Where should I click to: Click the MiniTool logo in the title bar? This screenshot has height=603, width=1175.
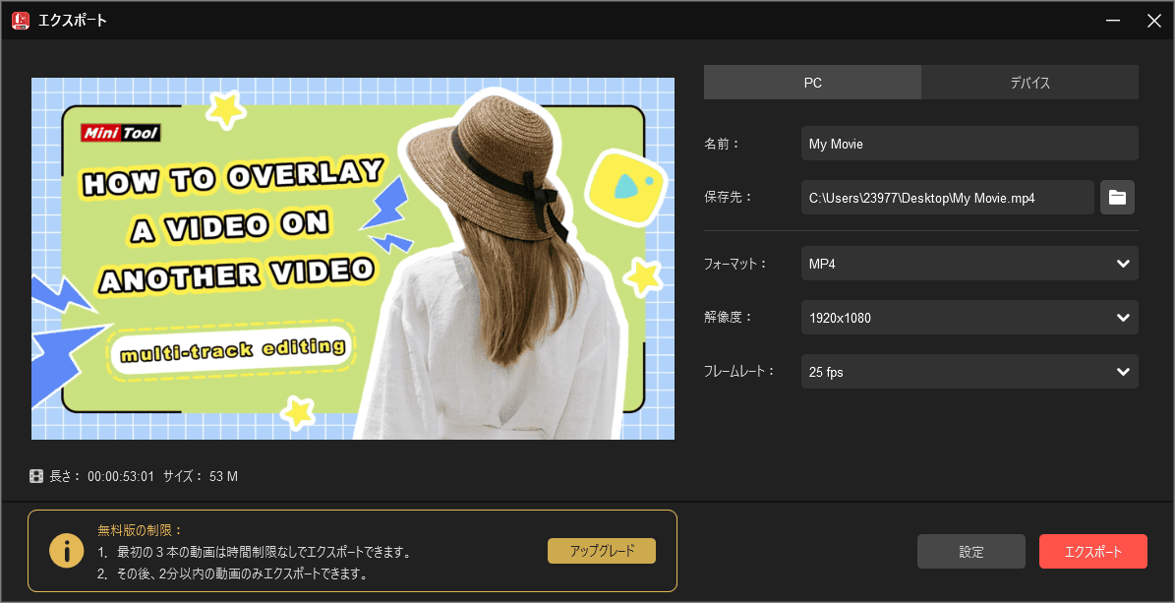[x=20, y=20]
